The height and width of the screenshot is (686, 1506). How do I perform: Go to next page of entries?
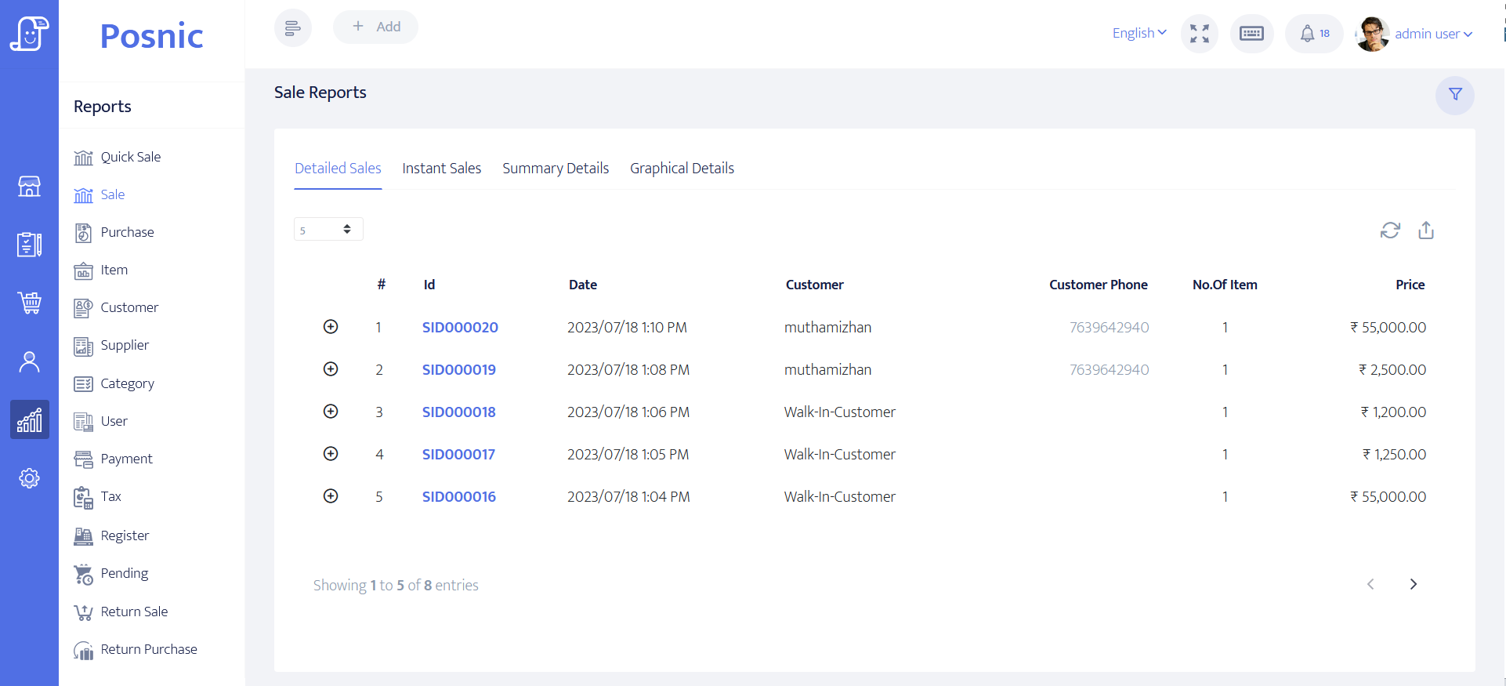1413,584
